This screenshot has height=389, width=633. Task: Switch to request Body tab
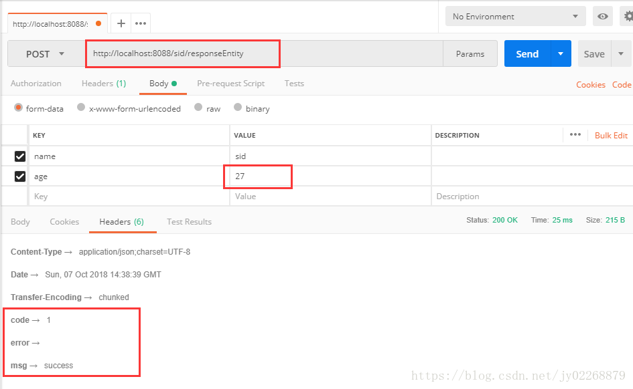tap(163, 84)
